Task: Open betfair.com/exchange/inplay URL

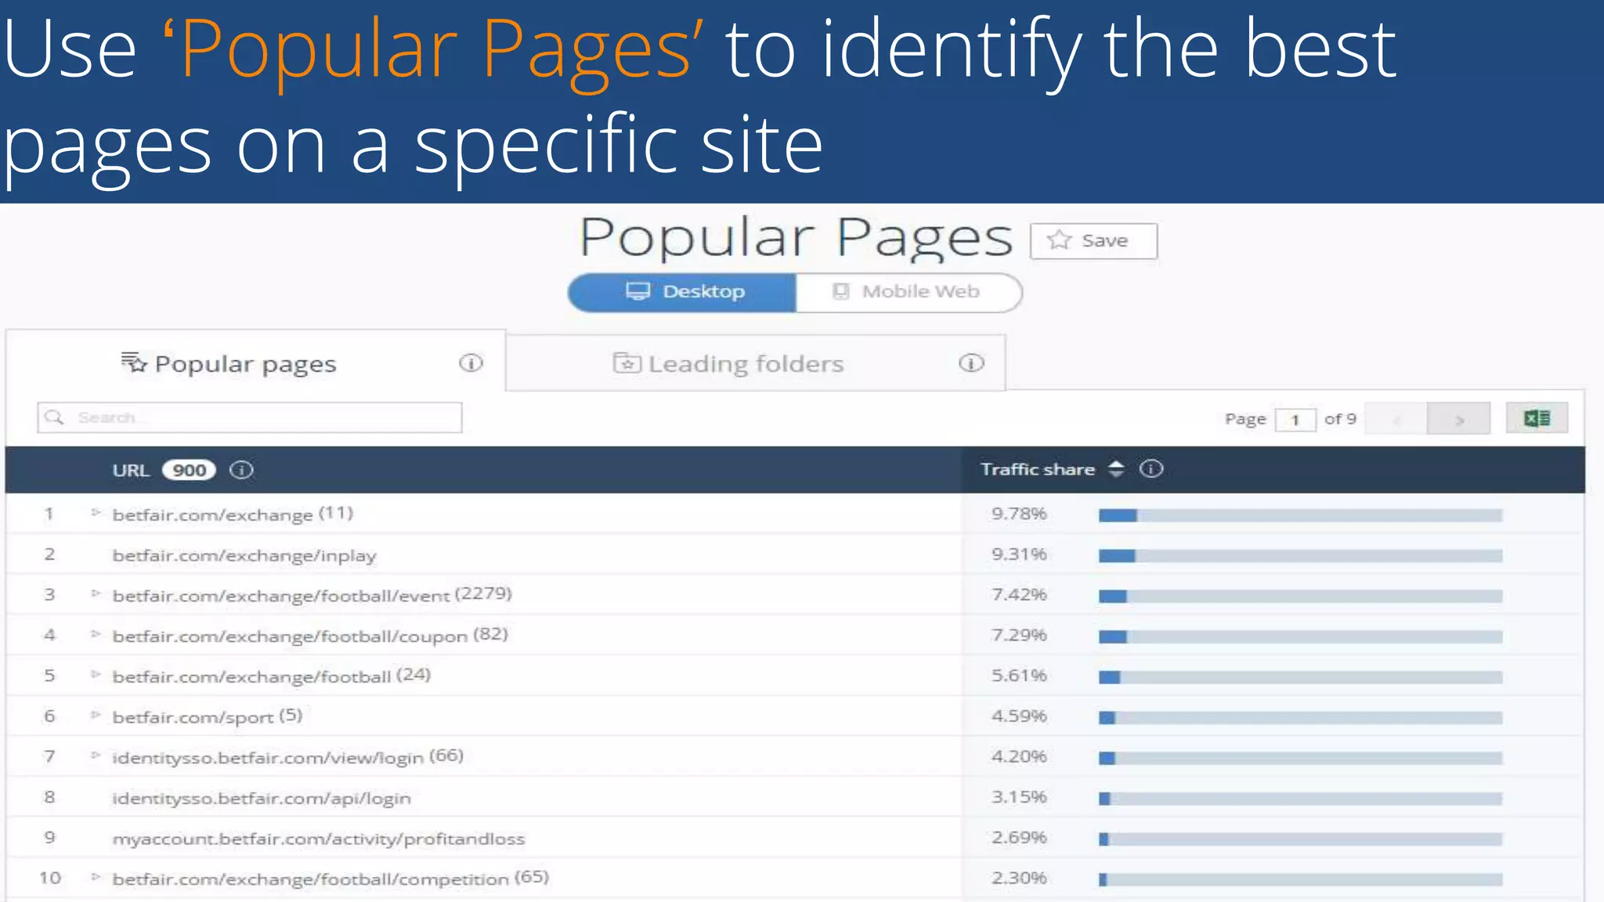Action: 244,556
